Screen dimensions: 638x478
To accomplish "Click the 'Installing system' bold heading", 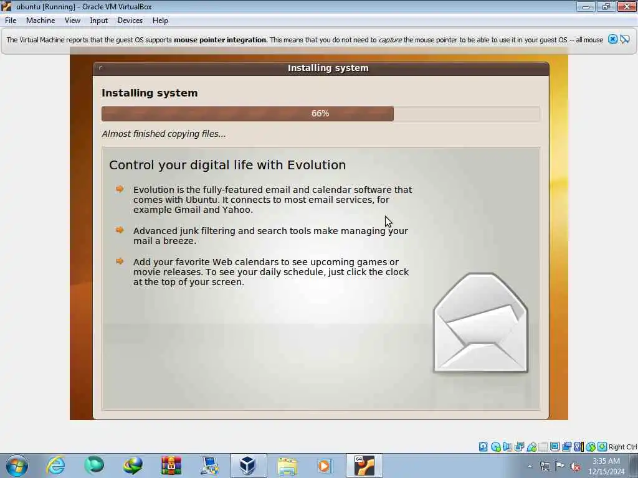I will (150, 93).
